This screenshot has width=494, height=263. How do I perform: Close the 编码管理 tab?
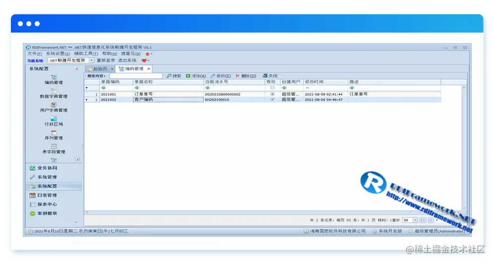click(149, 68)
